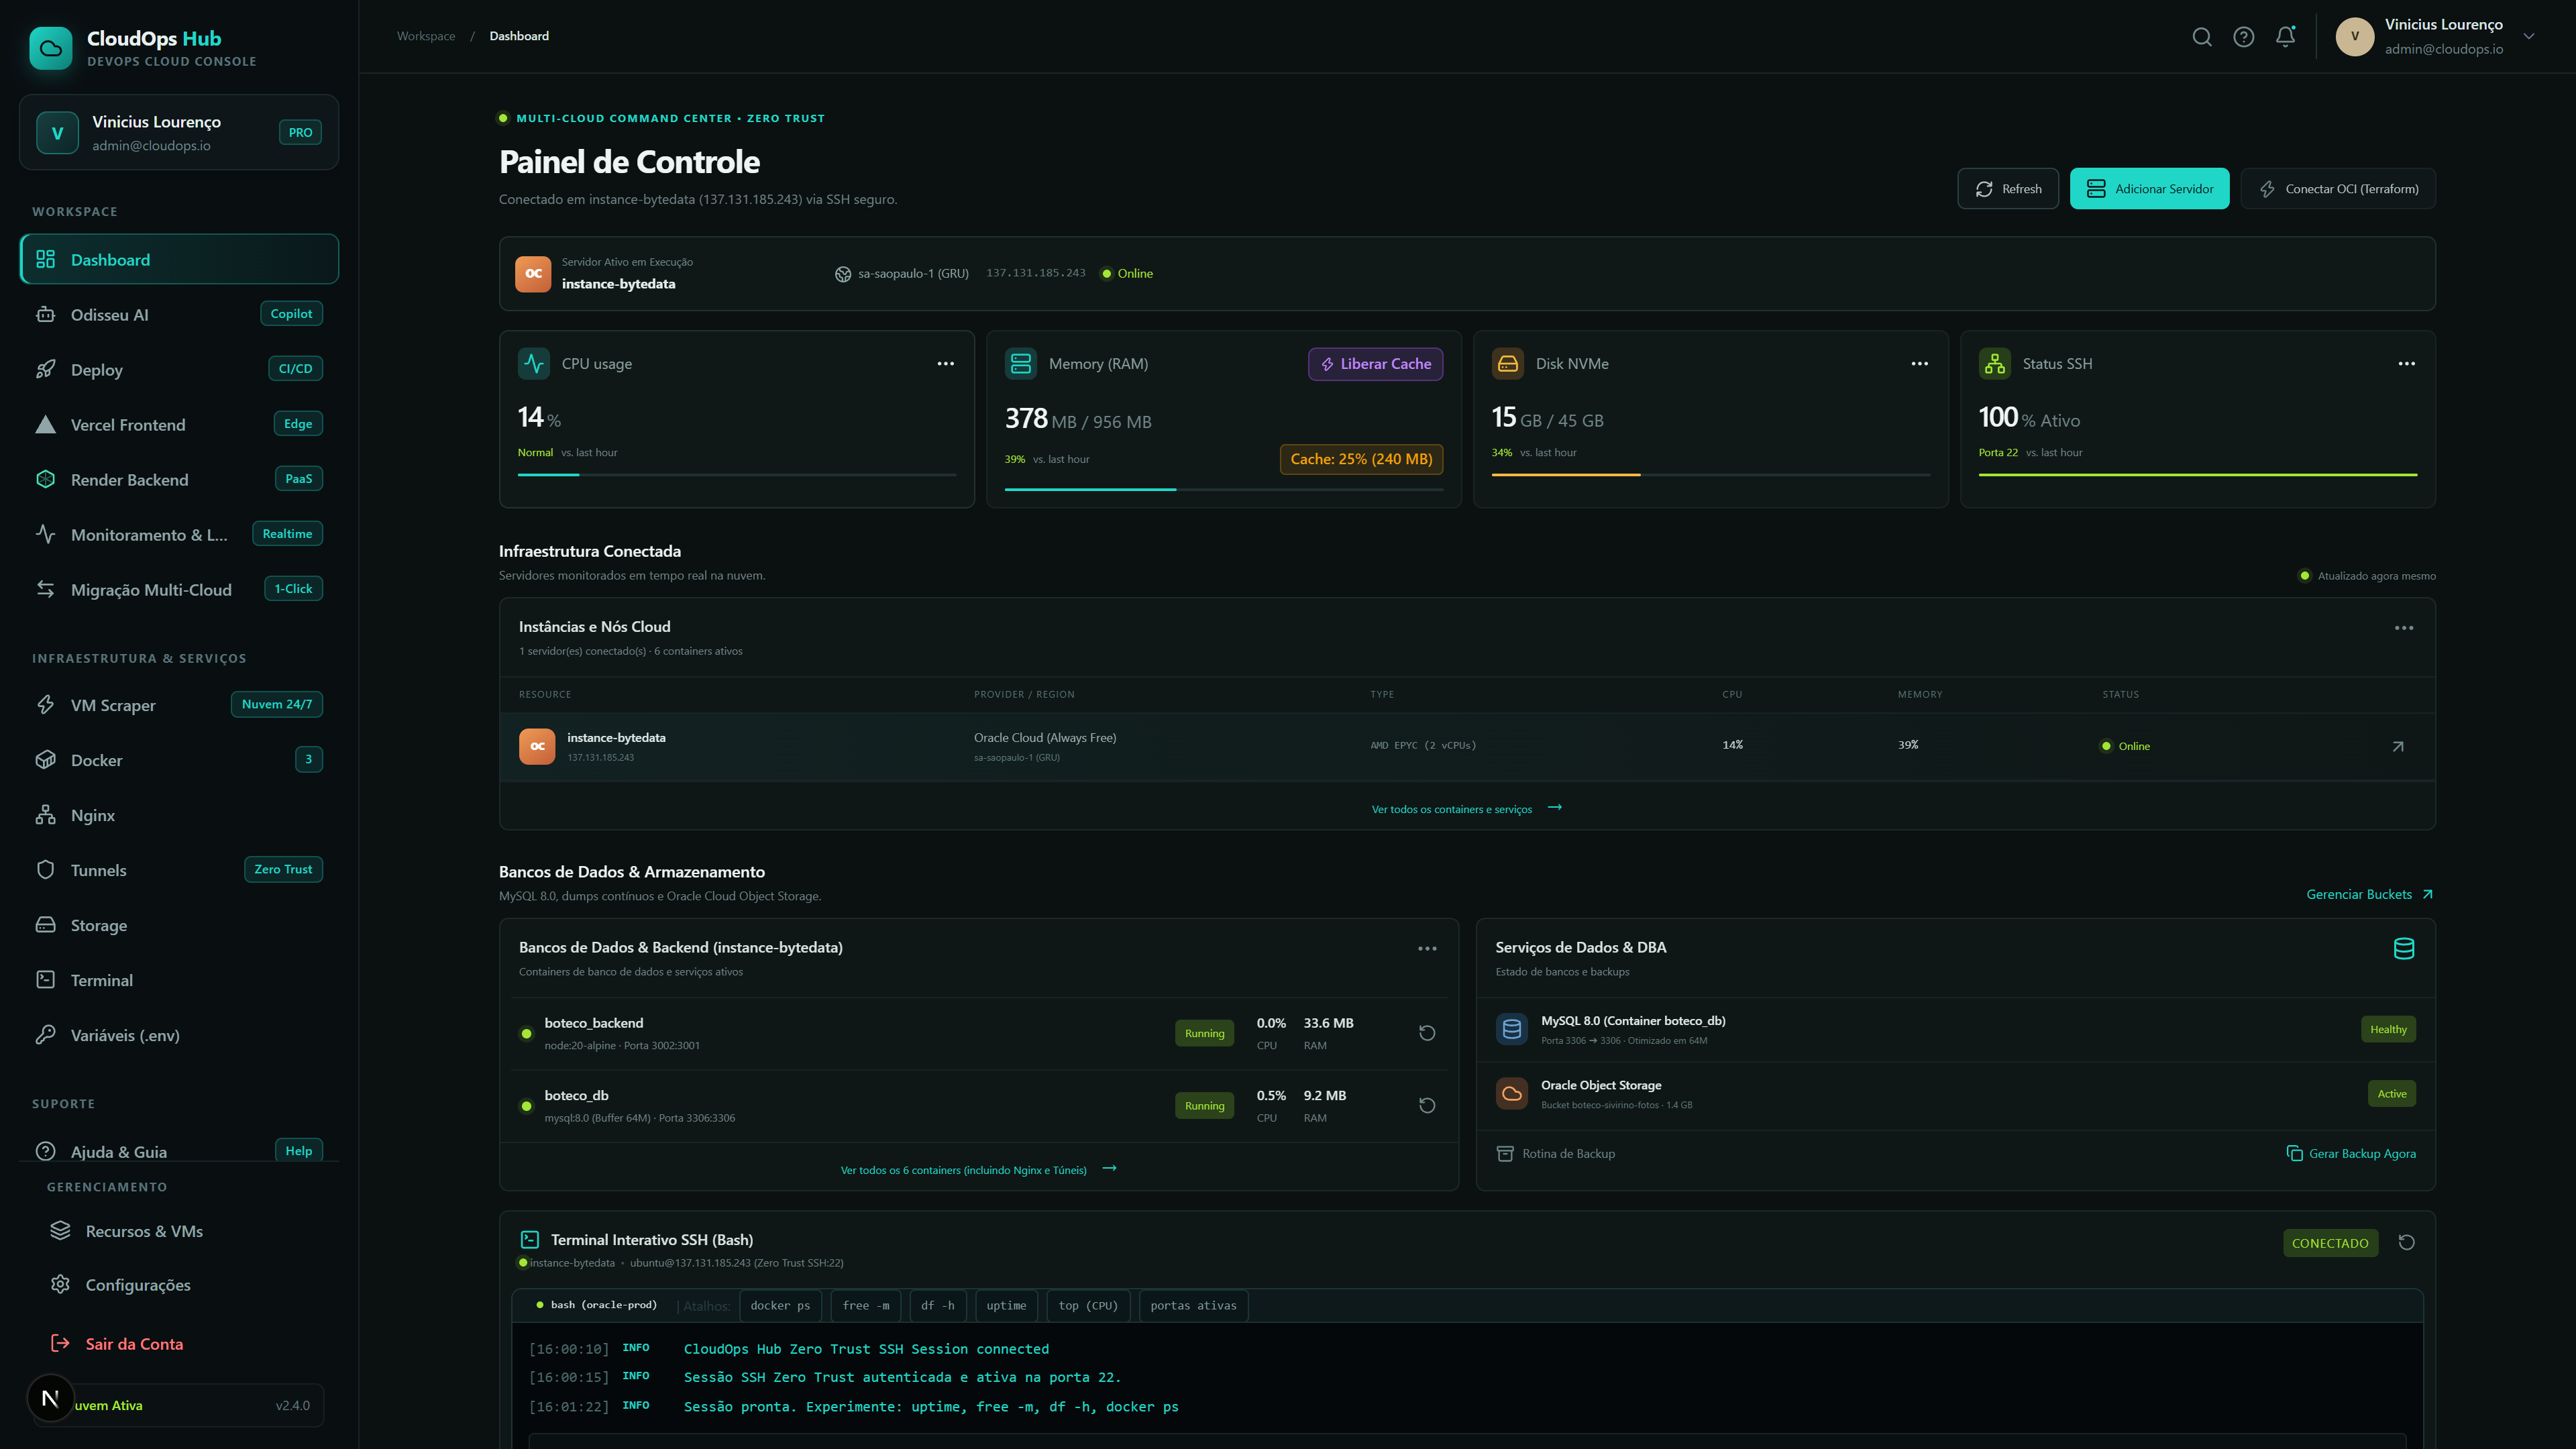Click Gerar Backup Agora link
Image resolution: width=2576 pixels, height=1449 pixels.
pos(2351,1153)
